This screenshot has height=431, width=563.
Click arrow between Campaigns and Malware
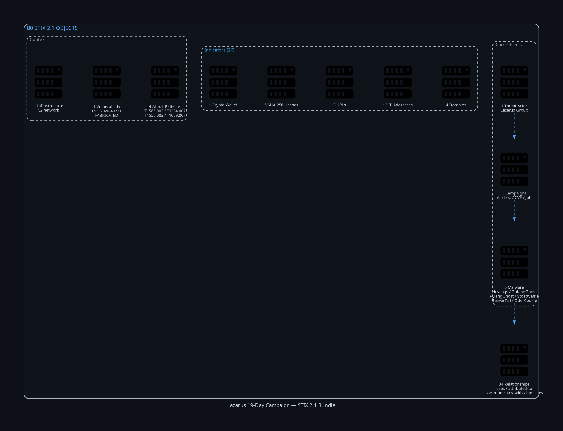[x=514, y=211]
